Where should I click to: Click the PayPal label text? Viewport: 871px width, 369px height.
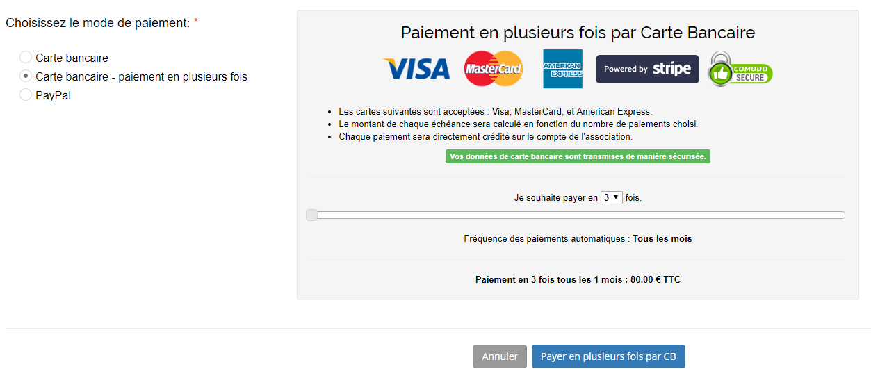point(54,95)
